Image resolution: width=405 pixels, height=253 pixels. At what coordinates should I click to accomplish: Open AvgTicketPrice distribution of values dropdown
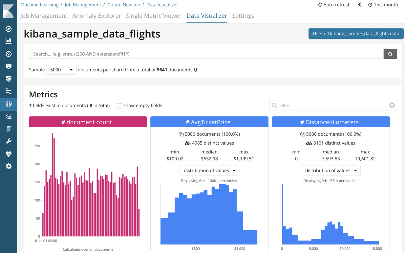tap(209, 171)
